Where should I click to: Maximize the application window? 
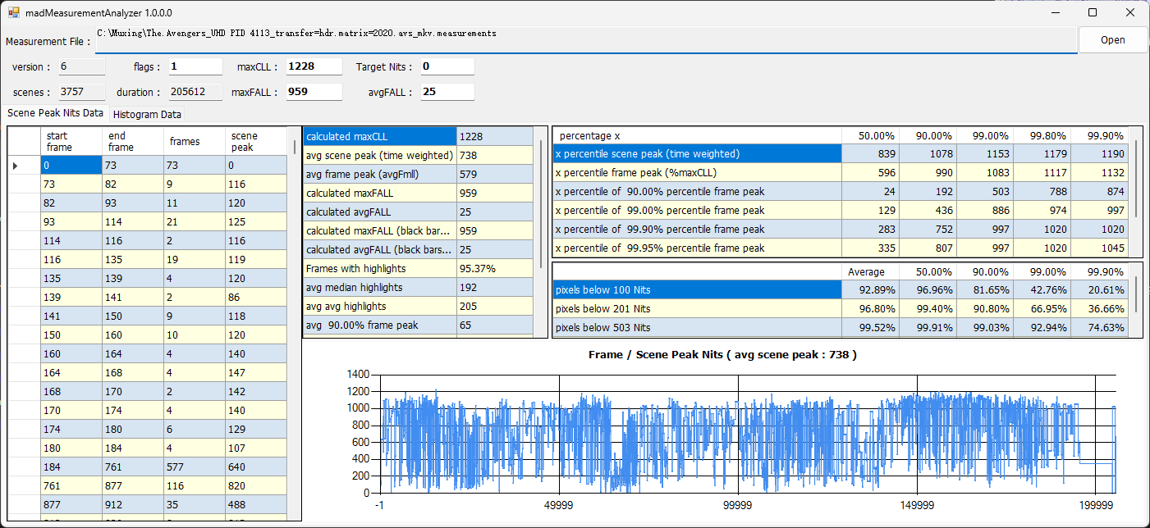click(x=1093, y=13)
